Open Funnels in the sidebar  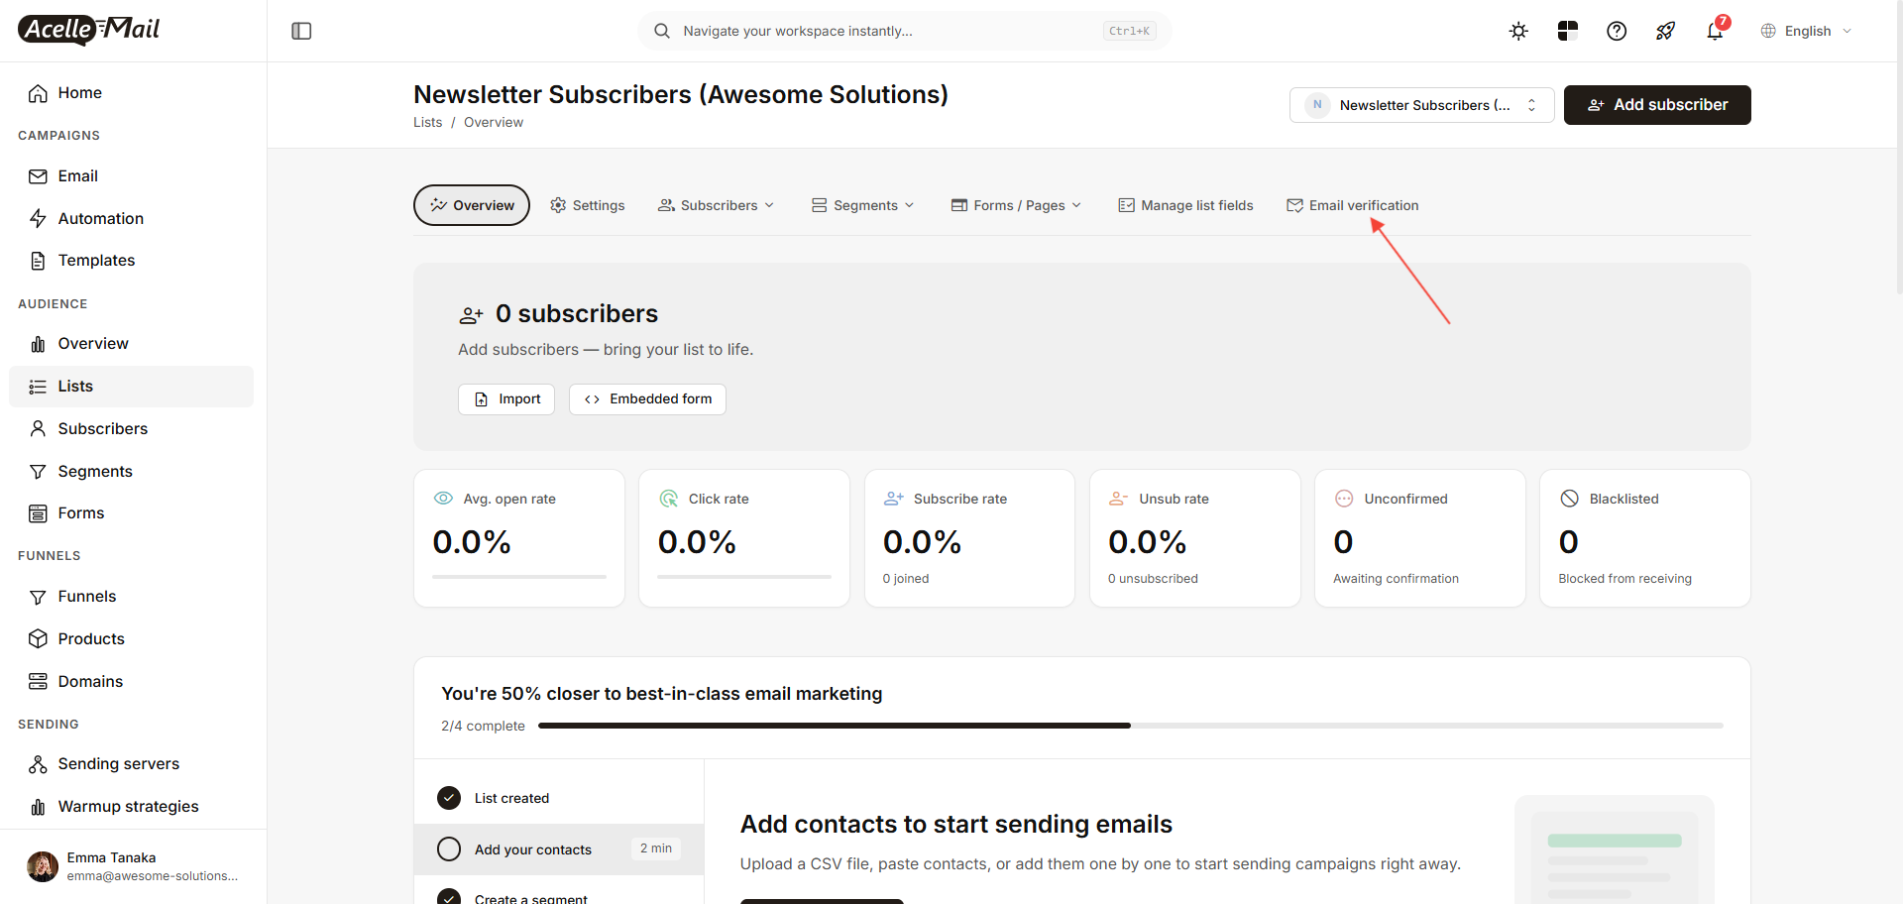[x=131, y=596]
